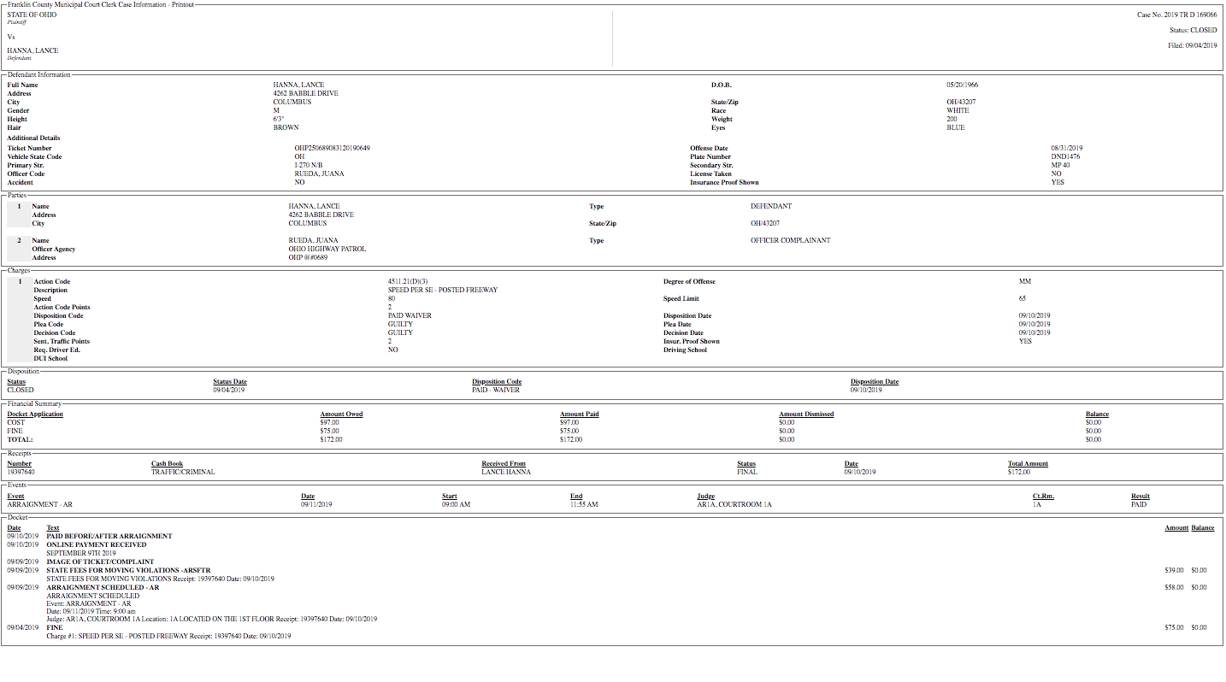Viewport: 1226px width, 682px height.
Task: Click Officer Code value RUEDA, JUANA
Action: point(320,173)
